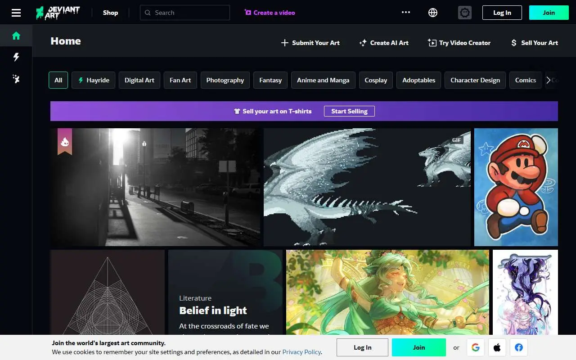Choose the Comics topic
The image size is (576, 360).
(526, 80)
